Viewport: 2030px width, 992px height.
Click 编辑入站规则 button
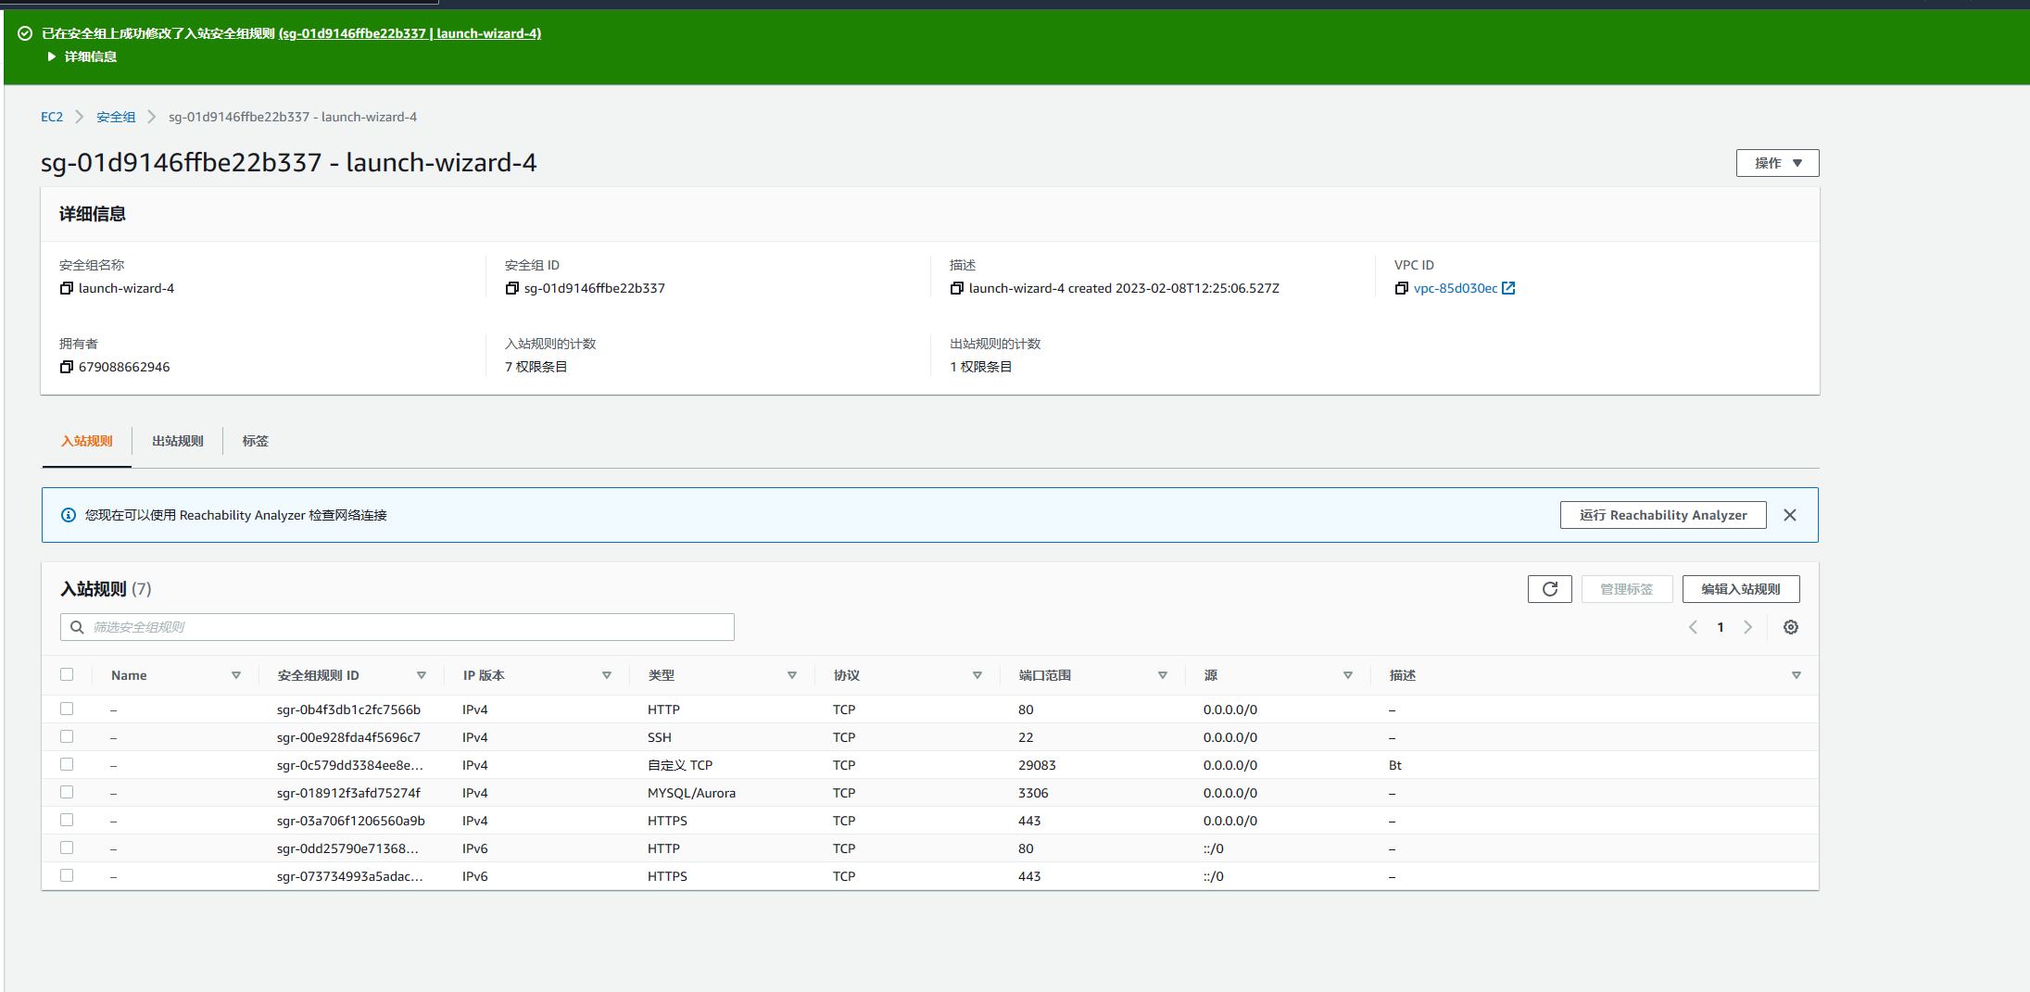[x=1741, y=589]
